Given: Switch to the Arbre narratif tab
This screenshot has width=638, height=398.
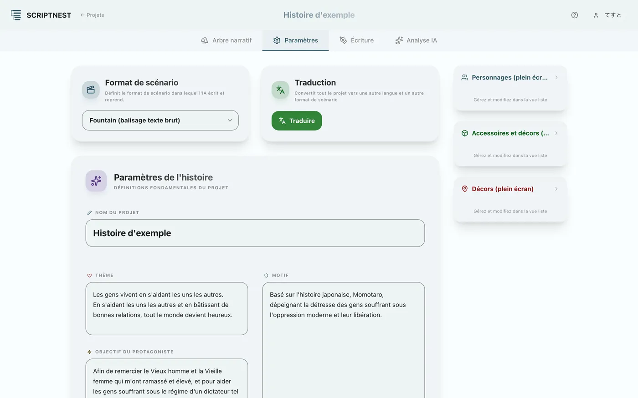Looking at the screenshot, I should [226, 40].
